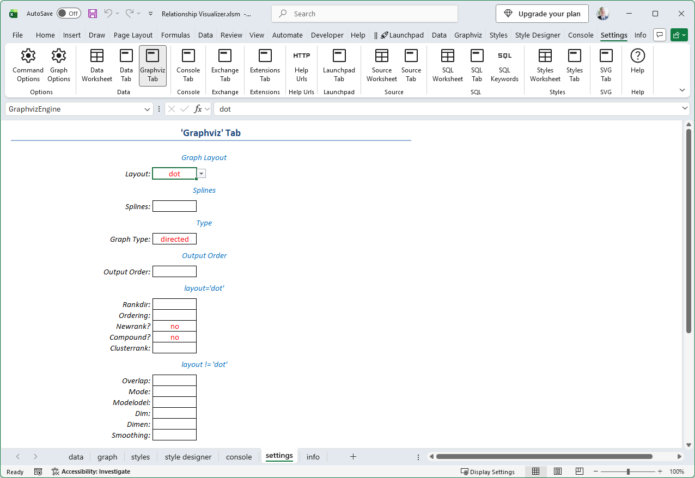Click Display Settings in status bar

tap(487, 471)
